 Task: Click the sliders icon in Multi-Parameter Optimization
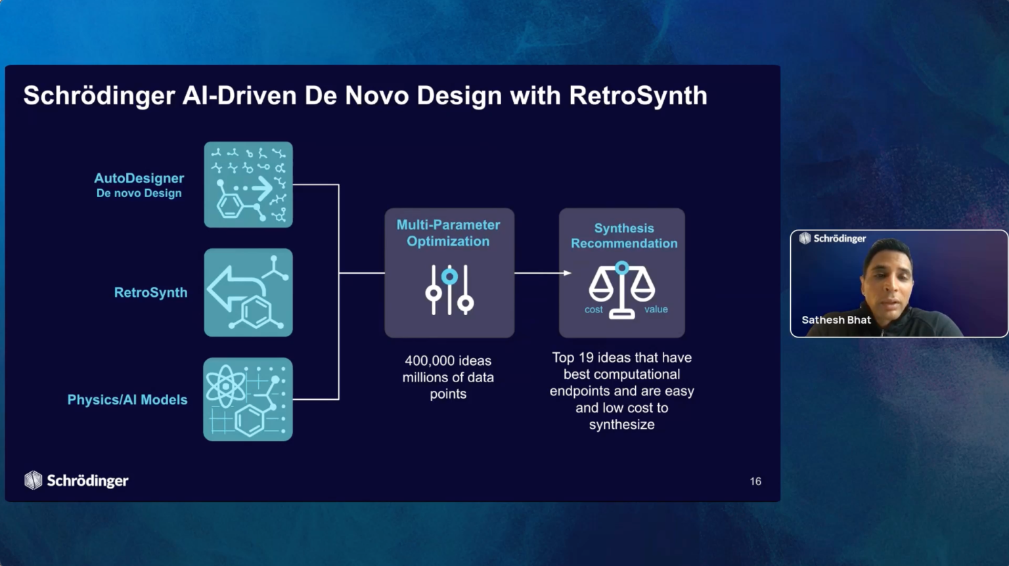tap(449, 290)
